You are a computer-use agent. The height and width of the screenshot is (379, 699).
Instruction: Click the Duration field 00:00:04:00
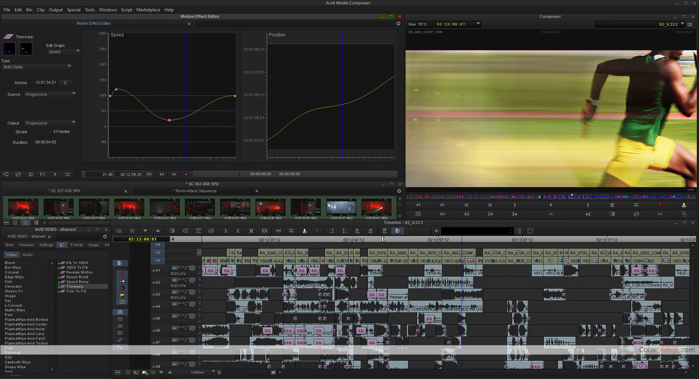coord(46,142)
